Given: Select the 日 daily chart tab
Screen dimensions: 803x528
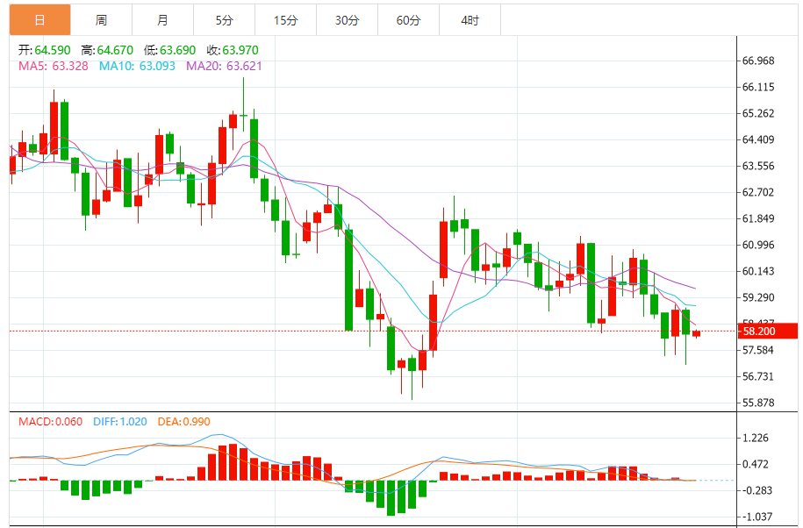Looking at the screenshot, I should pyautogui.click(x=40, y=20).
